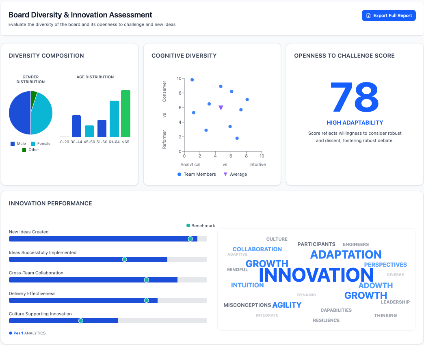Toggle Average triangle legend marker
This screenshot has width=424, height=345.
click(225, 174)
